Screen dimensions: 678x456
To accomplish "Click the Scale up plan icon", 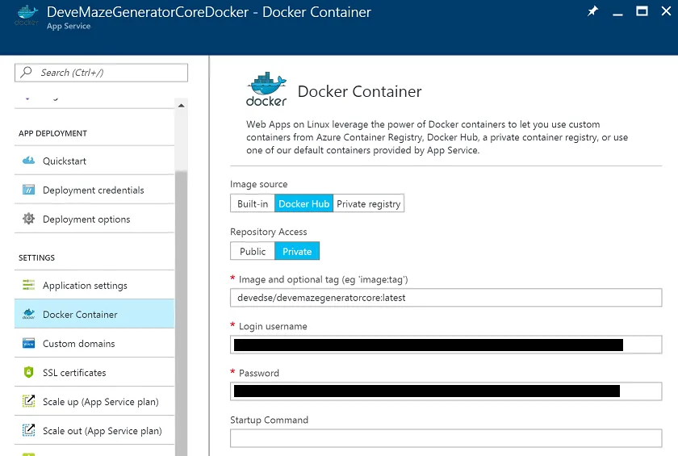I will pos(29,401).
